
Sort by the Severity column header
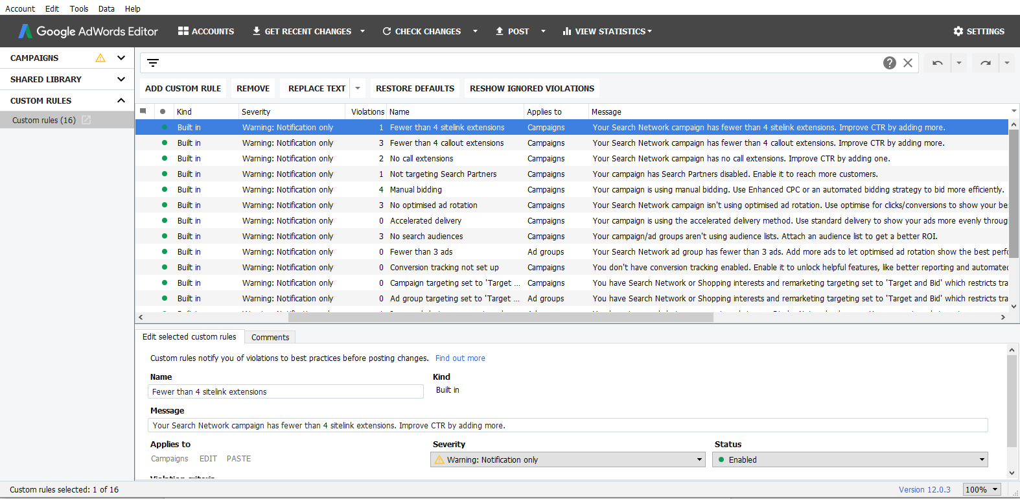click(292, 111)
